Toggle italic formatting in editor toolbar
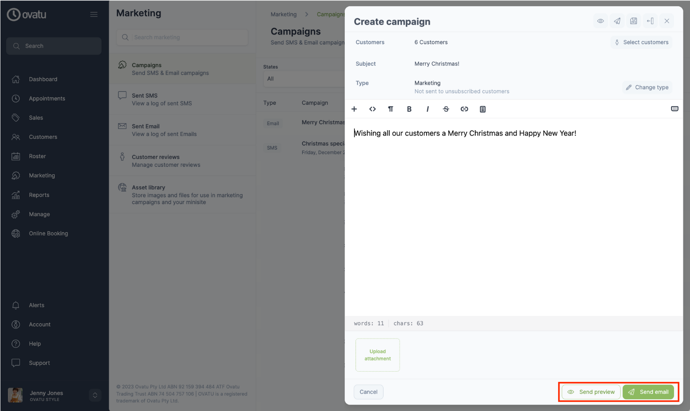The image size is (690, 411). (427, 109)
